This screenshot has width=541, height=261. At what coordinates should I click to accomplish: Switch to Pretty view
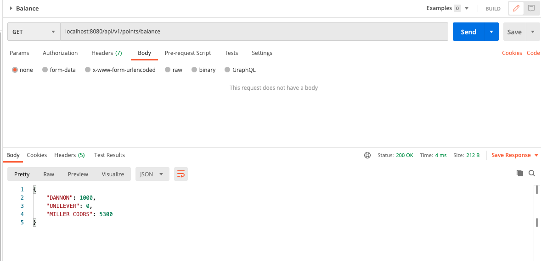(x=22, y=174)
